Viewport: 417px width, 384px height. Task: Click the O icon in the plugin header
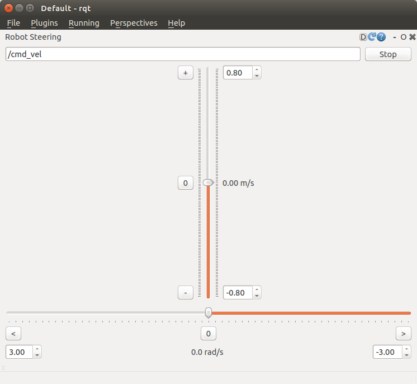coord(403,37)
